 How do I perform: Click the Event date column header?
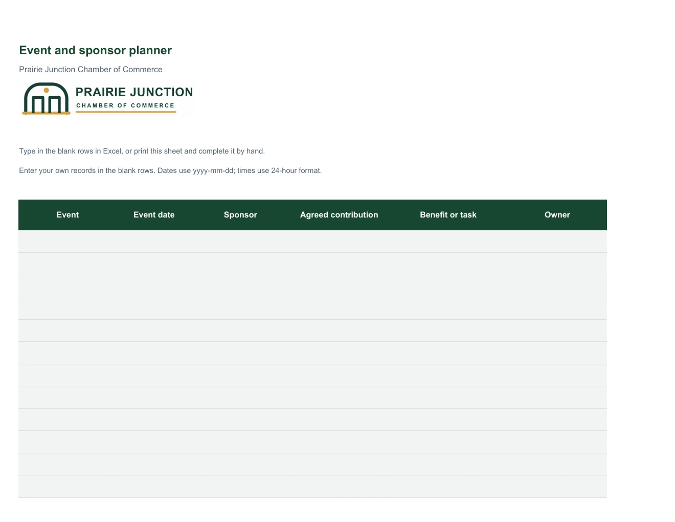154,215
